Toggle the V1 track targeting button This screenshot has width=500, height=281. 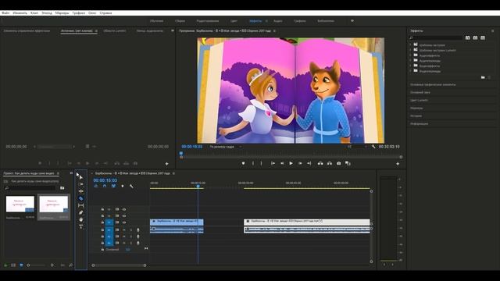[109, 222]
